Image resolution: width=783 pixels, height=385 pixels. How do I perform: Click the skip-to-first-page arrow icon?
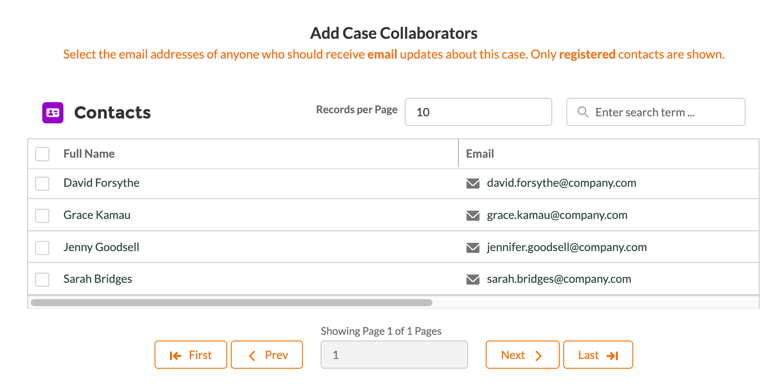click(176, 355)
